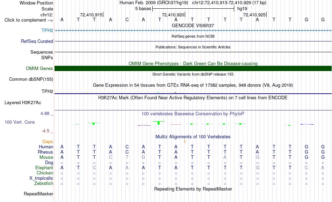The height and width of the screenshot is (202, 332).
Task: Click the 72,410,915 ruler position
Action: pyautogui.click(x=91, y=15)
